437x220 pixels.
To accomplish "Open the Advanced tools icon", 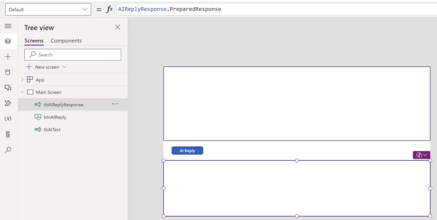I will point(8,134).
